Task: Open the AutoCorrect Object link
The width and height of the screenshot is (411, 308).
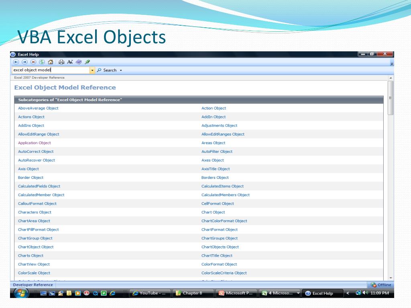Action: pyautogui.click(x=36, y=151)
